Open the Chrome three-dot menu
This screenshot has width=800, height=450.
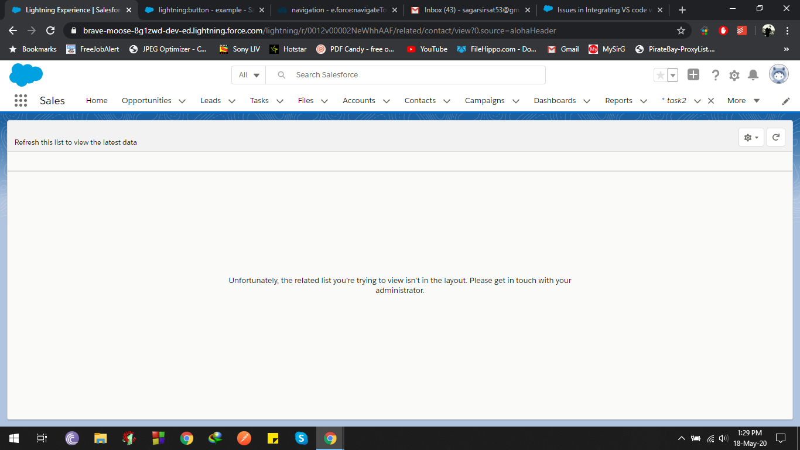click(787, 30)
